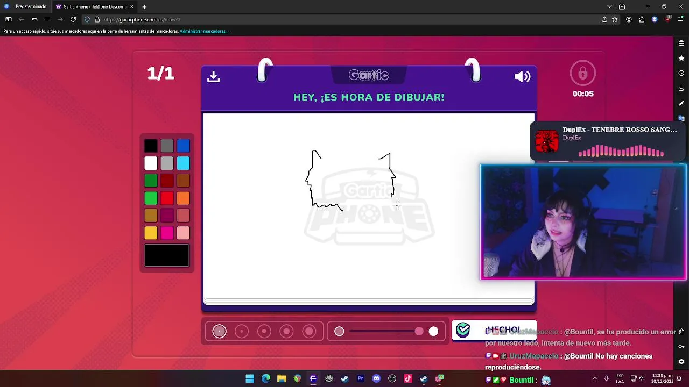
Task: Download the drawing with the download icon
Action: [213, 77]
